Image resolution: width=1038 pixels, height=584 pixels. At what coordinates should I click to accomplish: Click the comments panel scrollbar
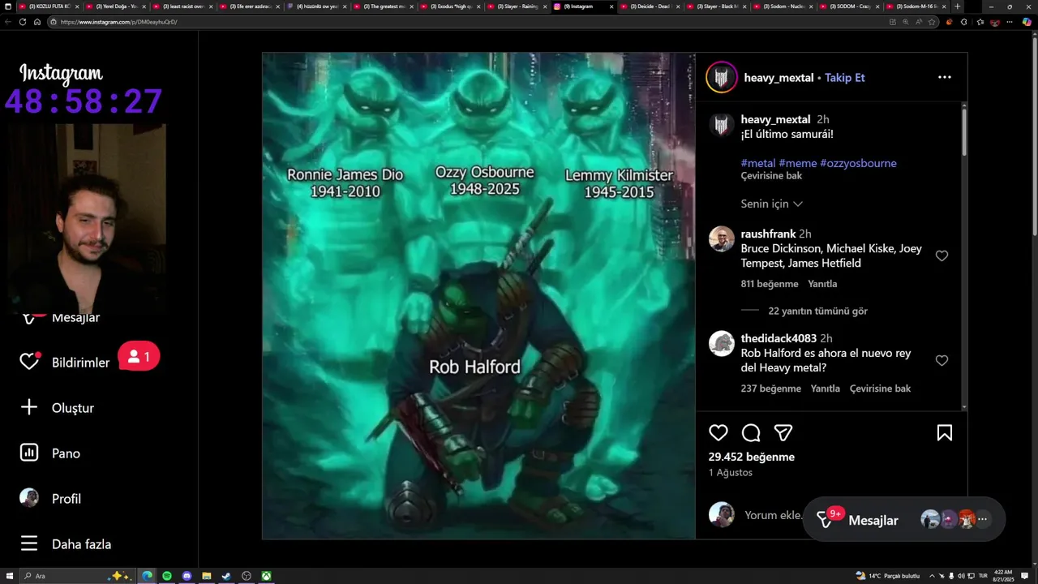pos(963,131)
